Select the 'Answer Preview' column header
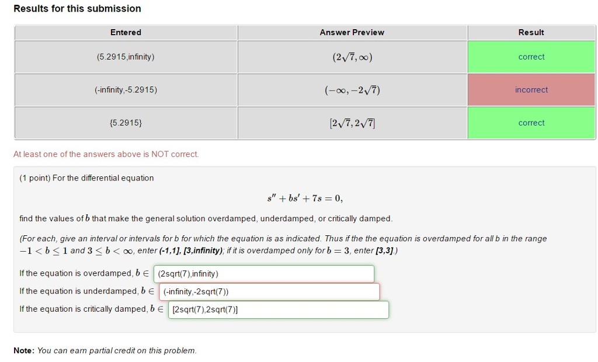Screen dimensions: 598x362 tap(352, 32)
